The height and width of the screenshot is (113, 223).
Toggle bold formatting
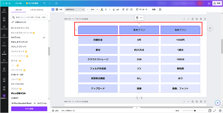(x=106, y=10)
